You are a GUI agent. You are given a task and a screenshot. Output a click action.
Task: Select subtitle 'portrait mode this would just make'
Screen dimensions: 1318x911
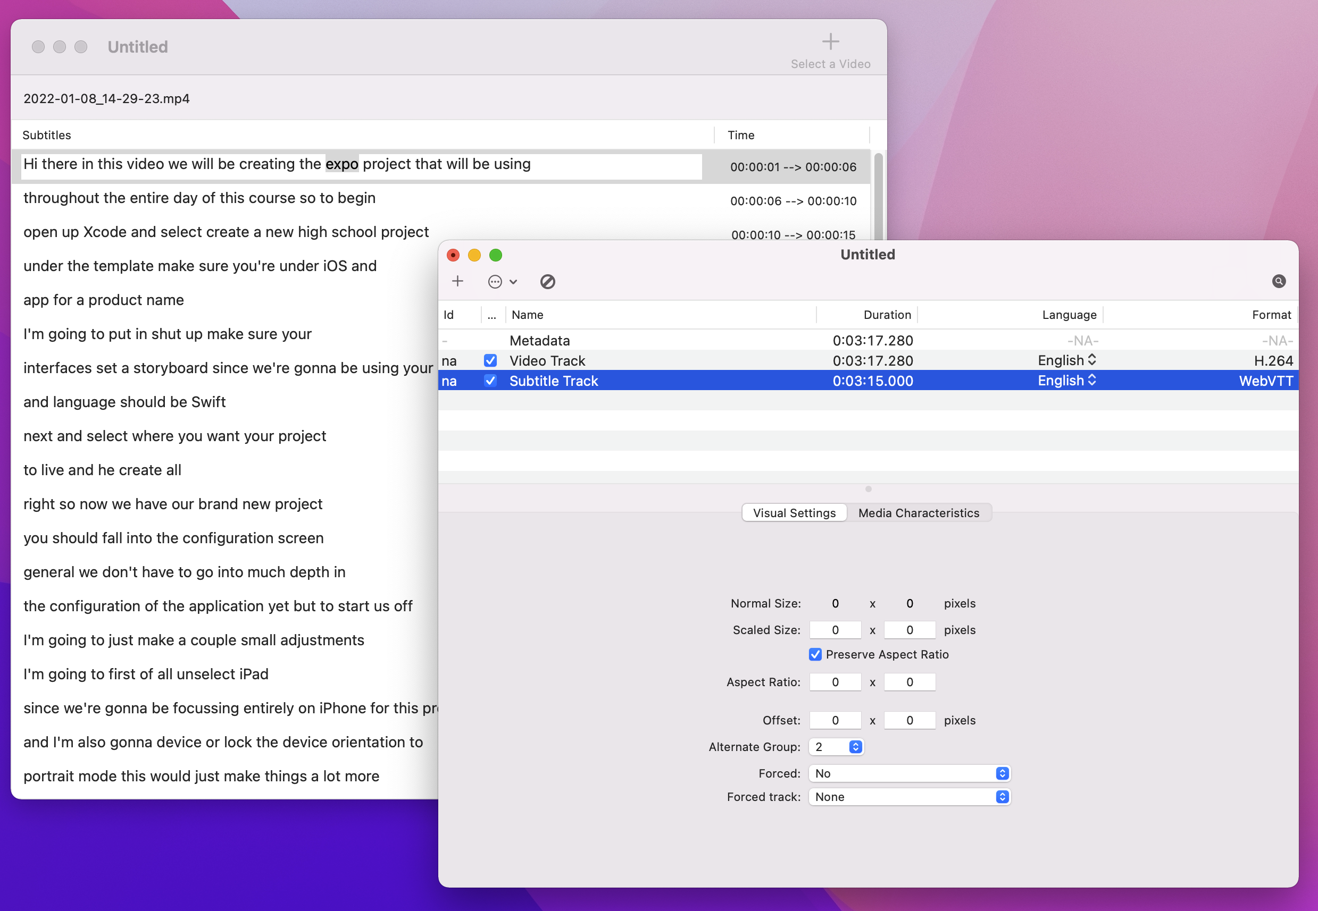[201, 775]
